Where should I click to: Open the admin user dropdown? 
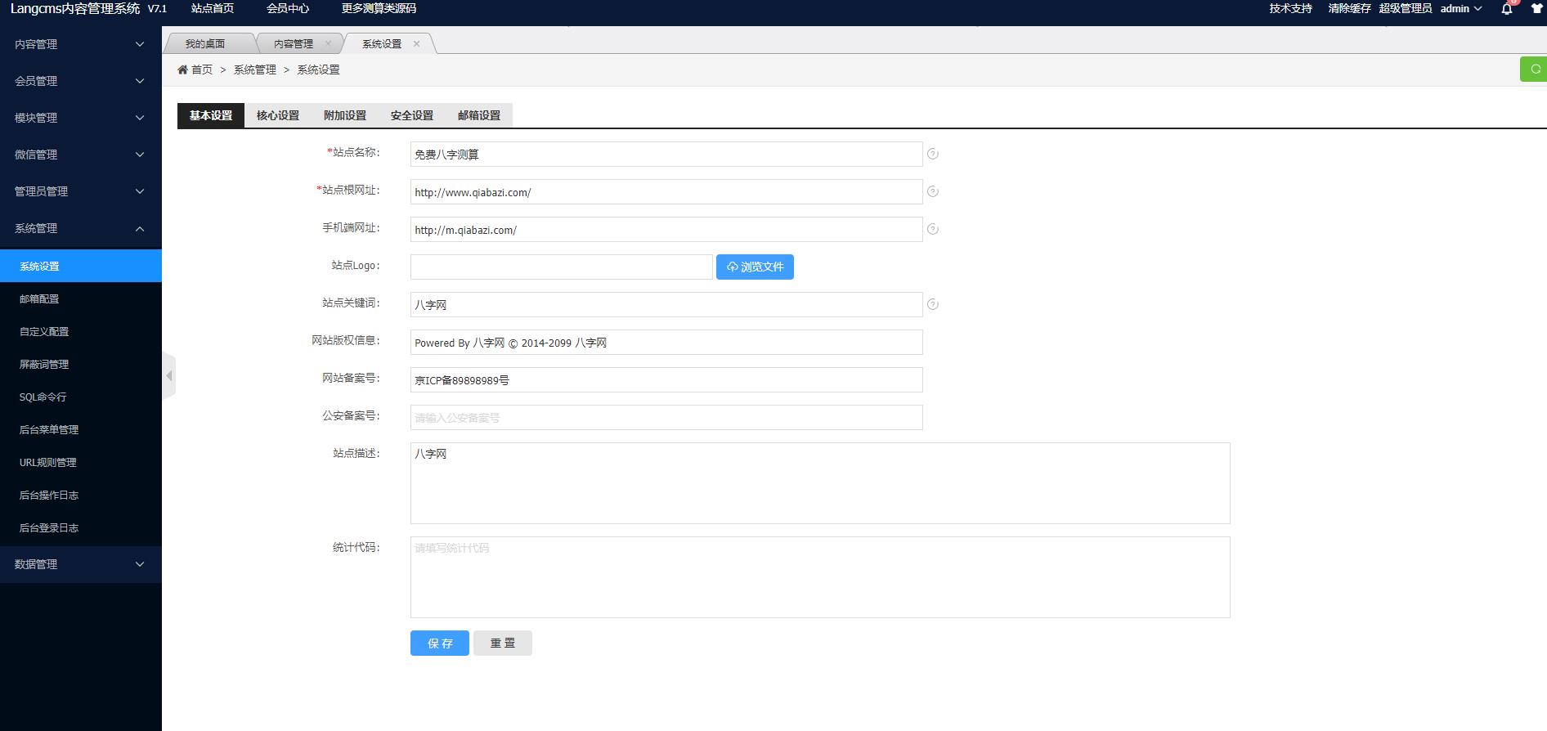click(1460, 9)
